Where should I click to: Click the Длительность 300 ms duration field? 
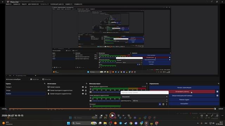pyautogui.click(x=149, y=101)
